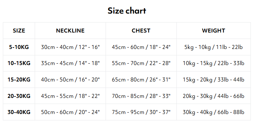Click neckline cell 35cm - 45cm
The height and width of the screenshot is (134, 253).
70,63
